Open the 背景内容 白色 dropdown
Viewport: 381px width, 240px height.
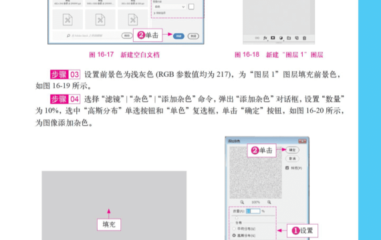coord(170,7)
